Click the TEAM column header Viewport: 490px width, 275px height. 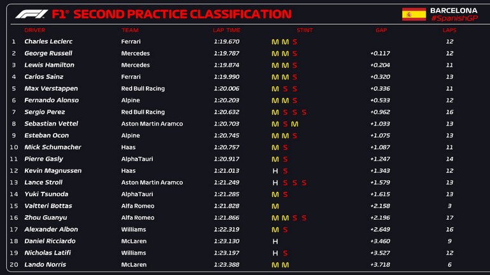[130, 30]
